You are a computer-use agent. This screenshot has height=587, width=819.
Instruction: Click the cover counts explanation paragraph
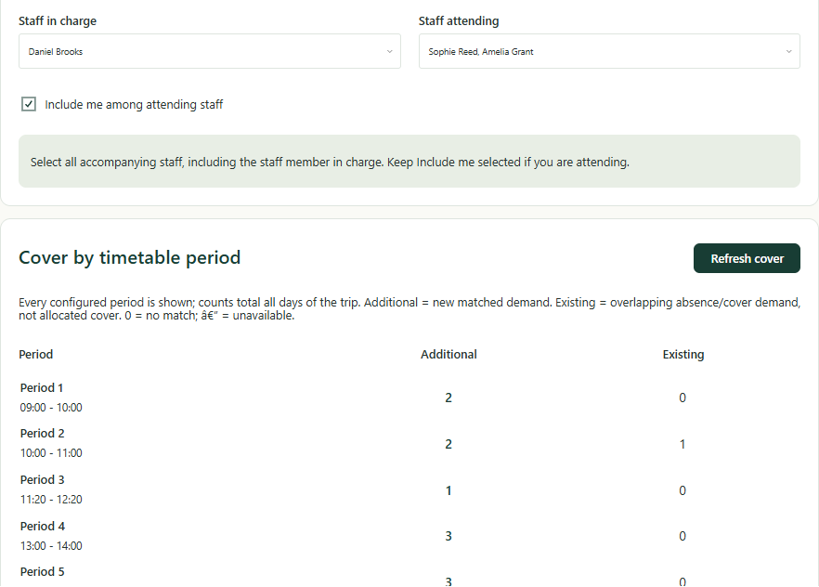coord(409,308)
